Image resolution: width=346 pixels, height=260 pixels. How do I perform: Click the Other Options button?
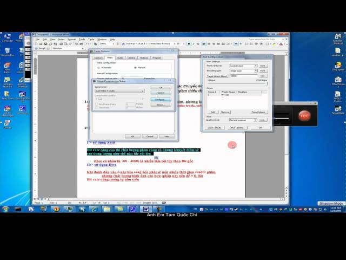[237, 128]
